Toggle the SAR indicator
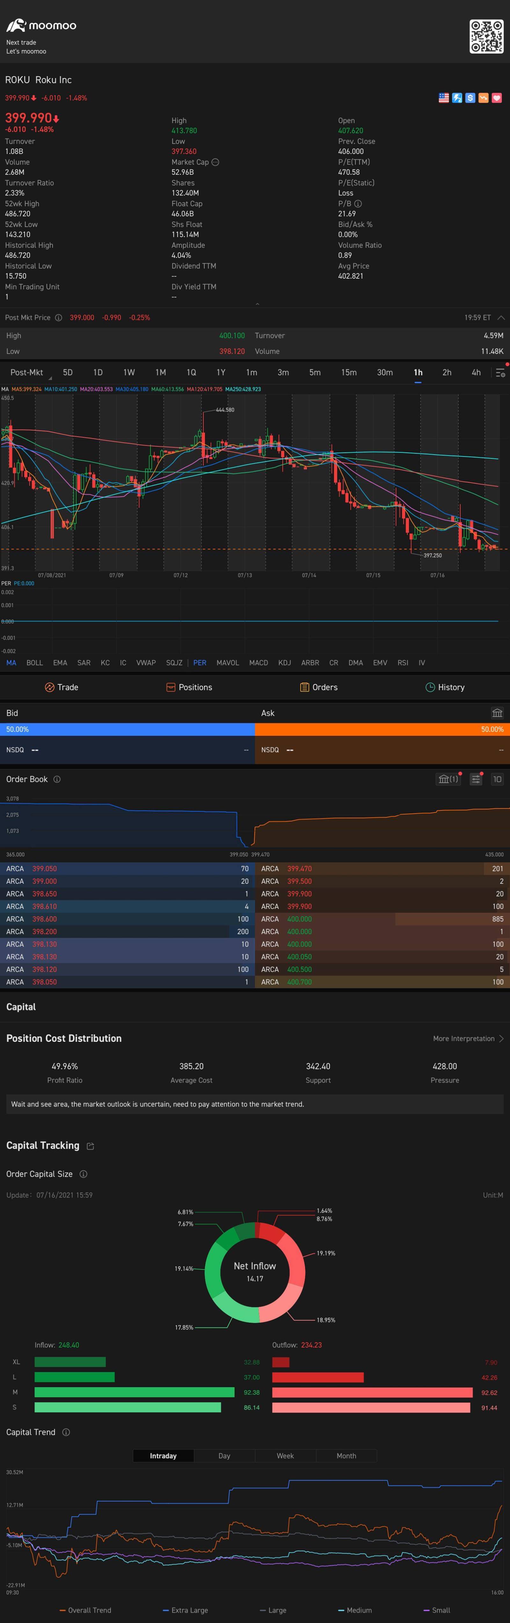 pos(84,663)
